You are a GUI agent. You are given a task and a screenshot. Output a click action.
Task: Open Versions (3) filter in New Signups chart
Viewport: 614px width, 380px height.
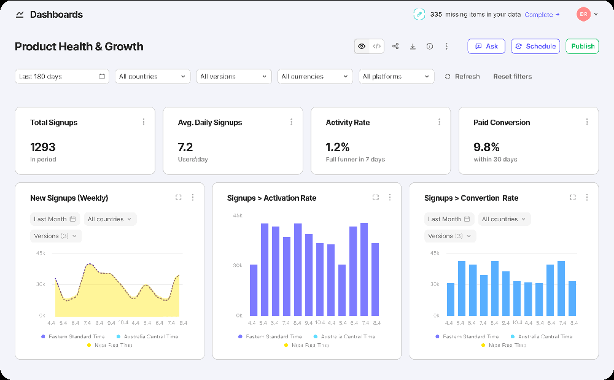(56, 236)
